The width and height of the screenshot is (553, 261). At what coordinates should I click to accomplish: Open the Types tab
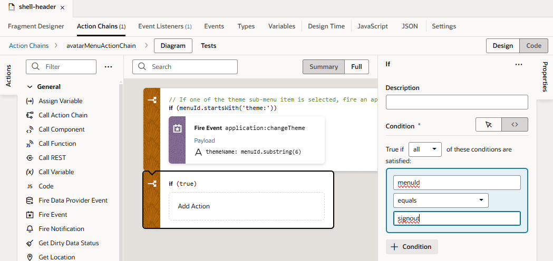(246, 26)
